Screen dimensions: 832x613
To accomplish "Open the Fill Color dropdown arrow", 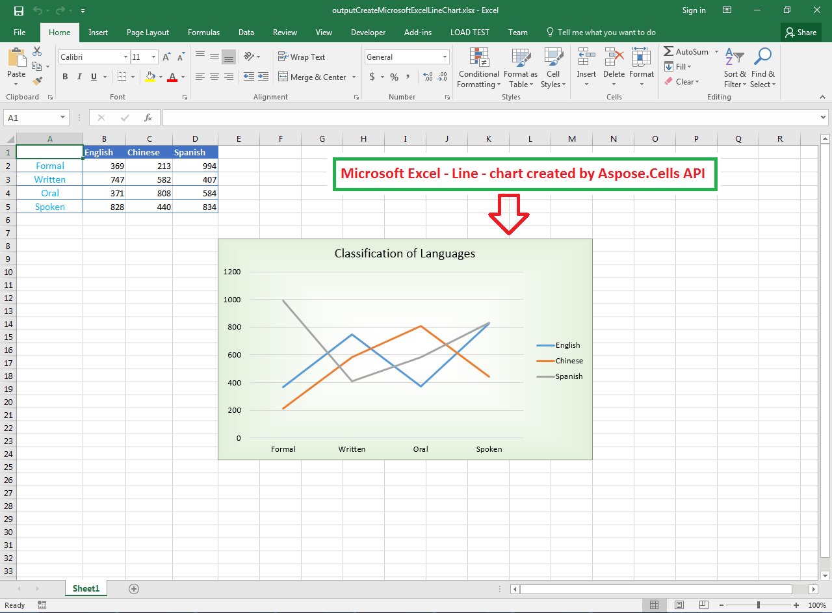I will click(159, 77).
